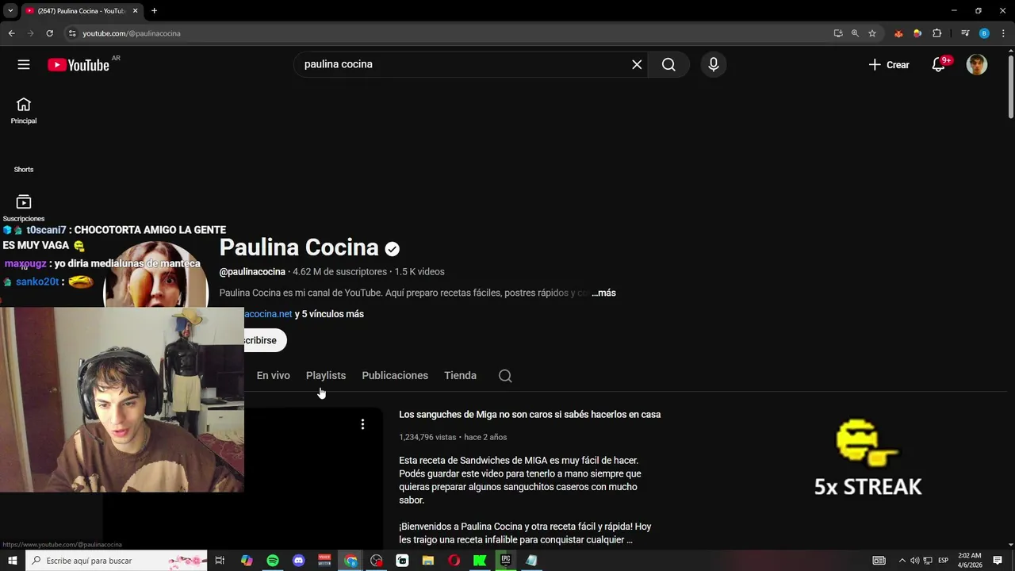The height and width of the screenshot is (571, 1015).
Task: View site information icon in address bar
Action: coord(72,33)
